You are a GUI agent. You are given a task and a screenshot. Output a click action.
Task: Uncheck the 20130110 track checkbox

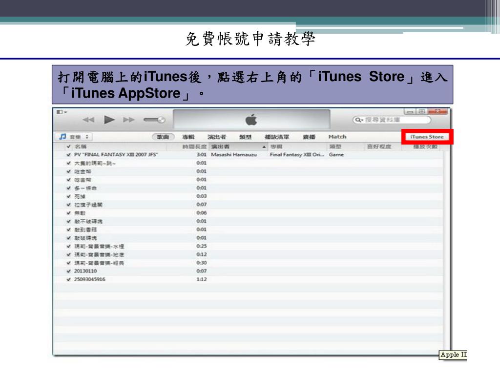pos(68,271)
